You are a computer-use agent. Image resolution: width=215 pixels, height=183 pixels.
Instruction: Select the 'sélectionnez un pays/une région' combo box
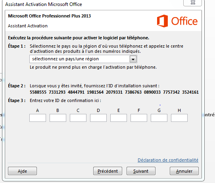[83, 59]
